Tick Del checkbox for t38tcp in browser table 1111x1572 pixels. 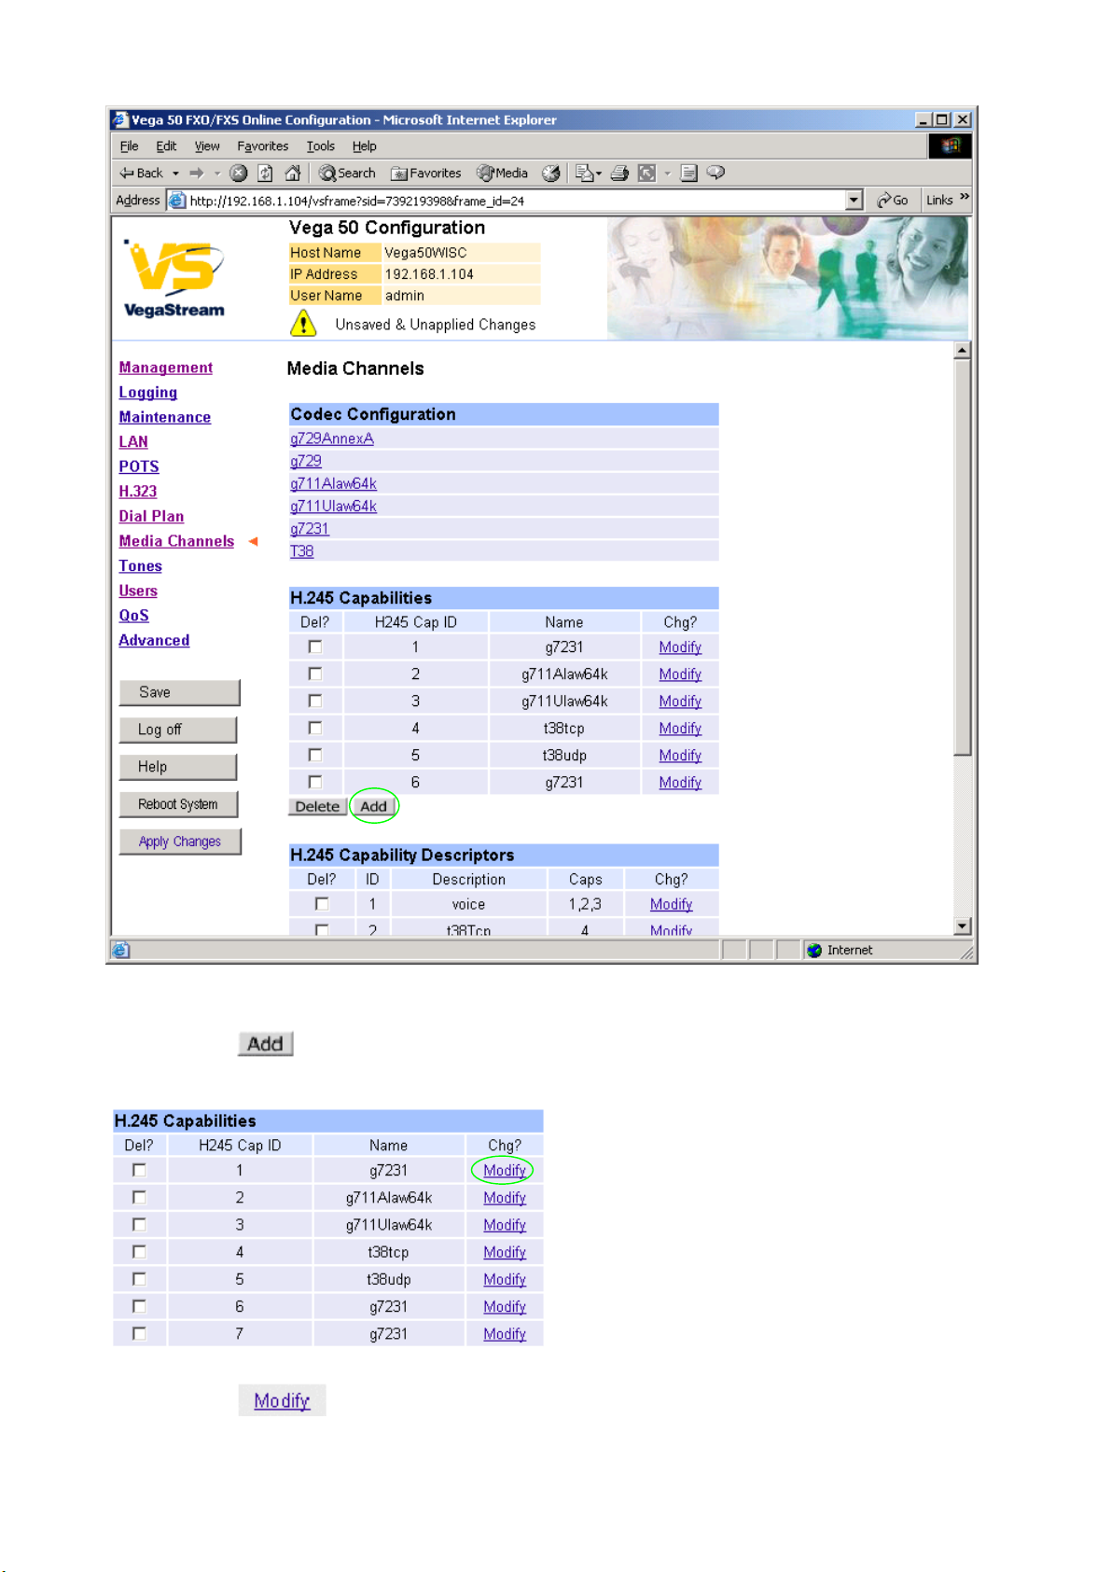coord(315,728)
